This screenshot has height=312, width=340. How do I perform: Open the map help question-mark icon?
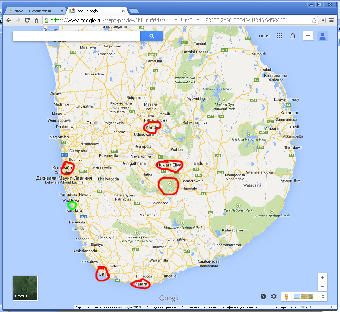pos(263,297)
